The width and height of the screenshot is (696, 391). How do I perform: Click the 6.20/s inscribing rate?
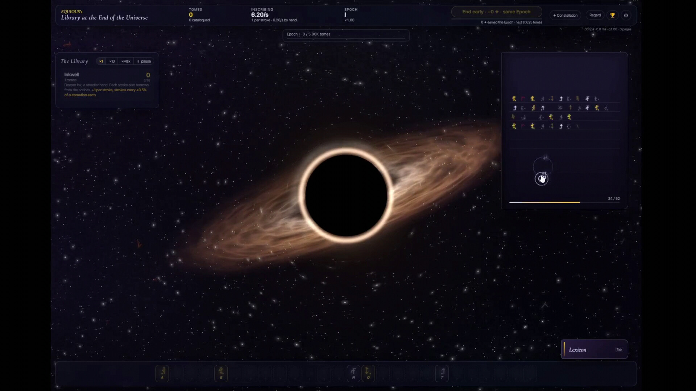point(260,15)
